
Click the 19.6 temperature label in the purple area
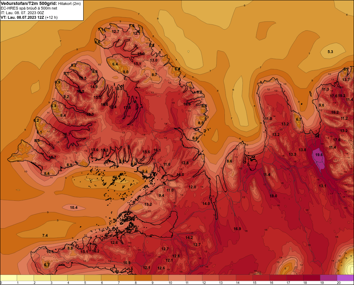319,155
